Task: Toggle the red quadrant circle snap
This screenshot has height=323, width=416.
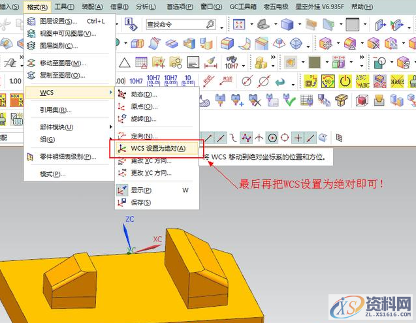Action: tap(285, 138)
